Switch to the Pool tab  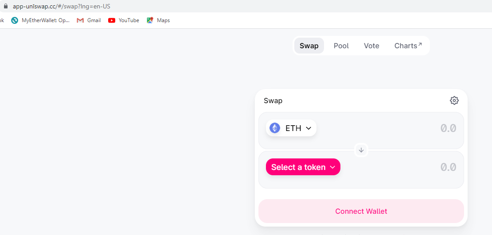click(341, 46)
